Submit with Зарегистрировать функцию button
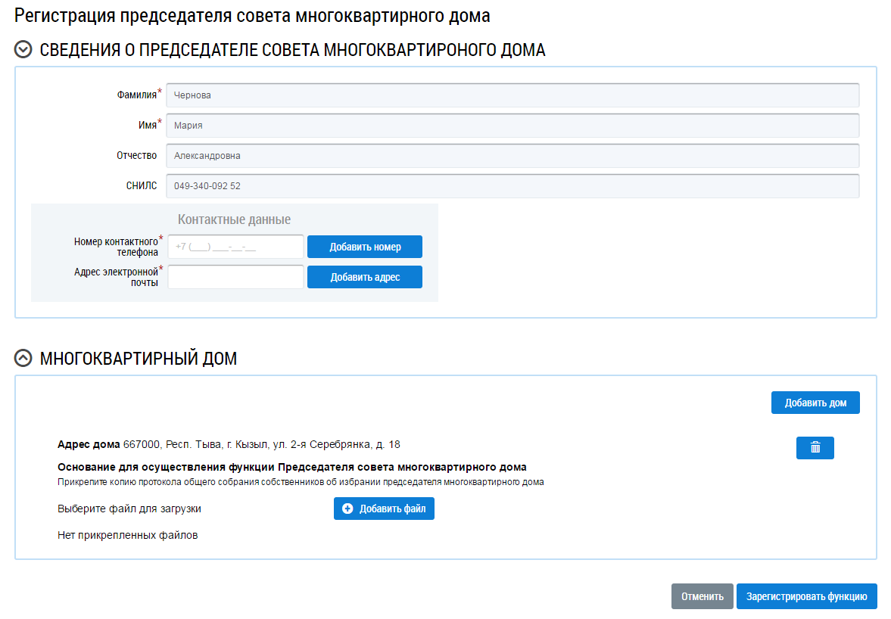891x619 pixels. tap(806, 596)
